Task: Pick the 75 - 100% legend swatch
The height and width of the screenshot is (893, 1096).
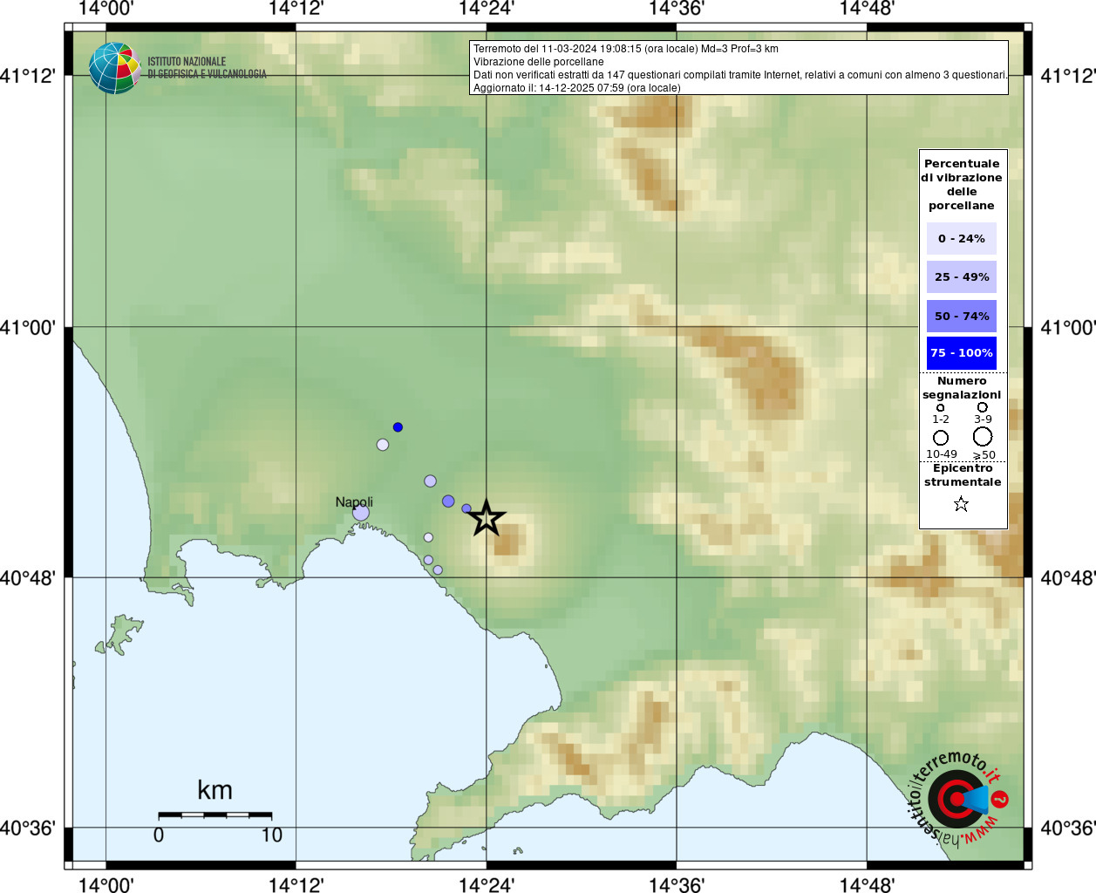Action: tap(961, 353)
